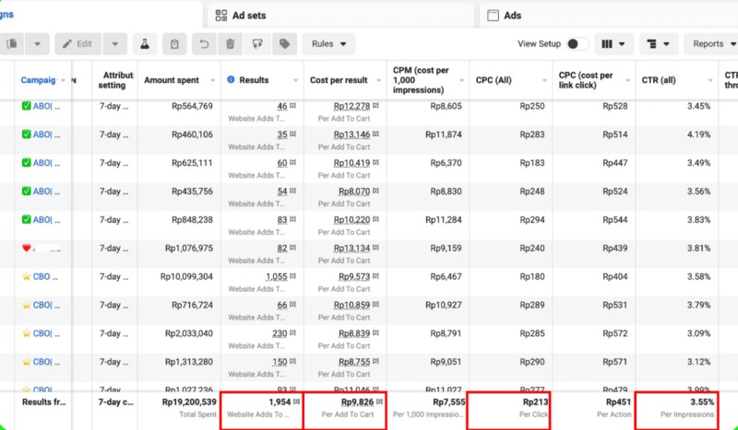Click the green check icon in Rp435,756 row

pyautogui.click(x=27, y=191)
